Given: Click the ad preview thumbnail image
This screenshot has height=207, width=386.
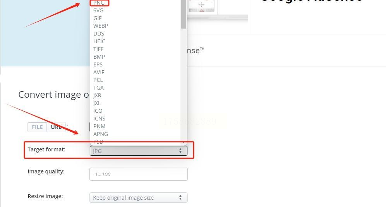Looking at the screenshot, I should [x=201, y=6].
